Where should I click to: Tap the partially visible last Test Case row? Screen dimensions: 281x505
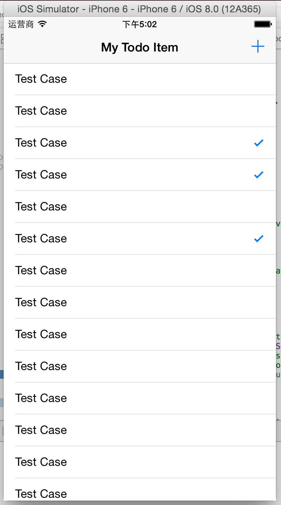pos(140,490)
